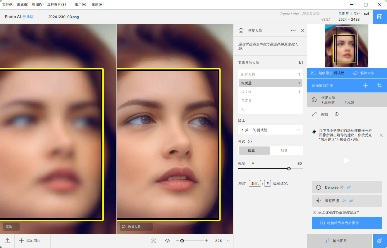Click 添加图片 to add images
387x248 pixels.
click(30, 241)
